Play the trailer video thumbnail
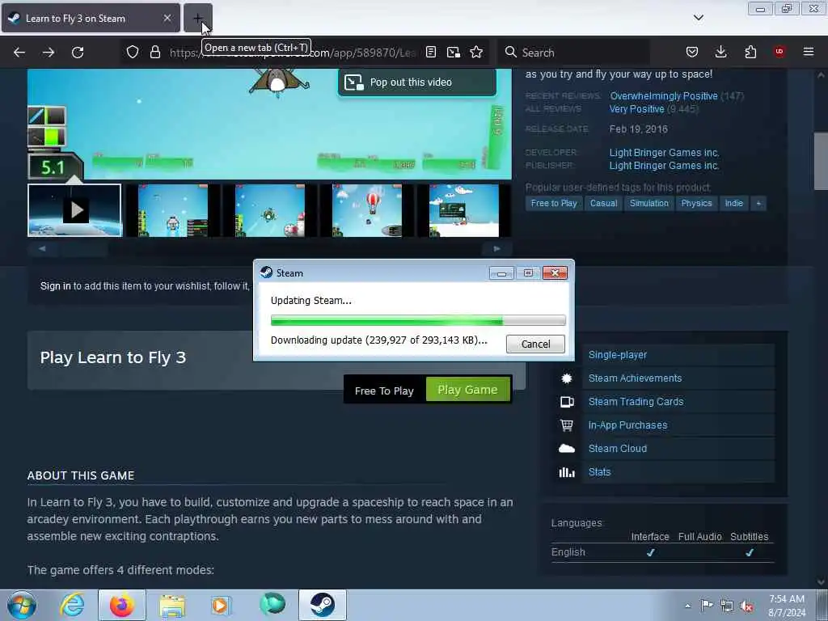828x621 pixels. pyautogui.click(x=74, y=210)
